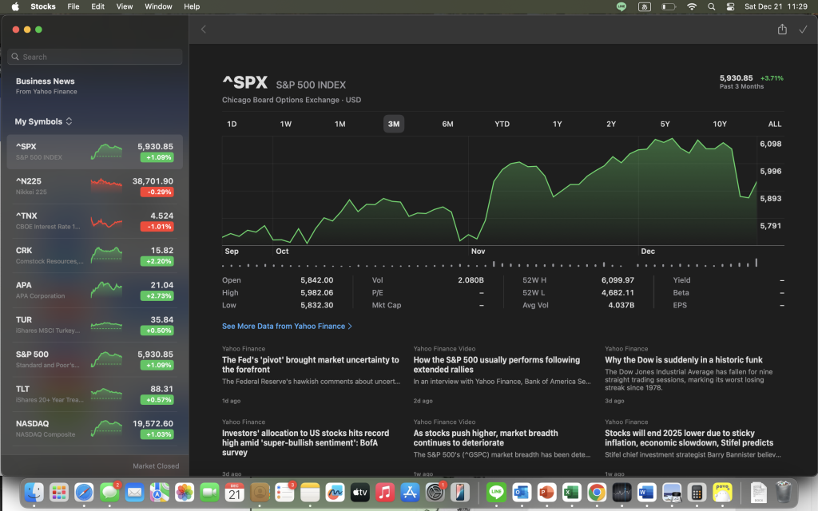Open the View menu

click(125, 6)
